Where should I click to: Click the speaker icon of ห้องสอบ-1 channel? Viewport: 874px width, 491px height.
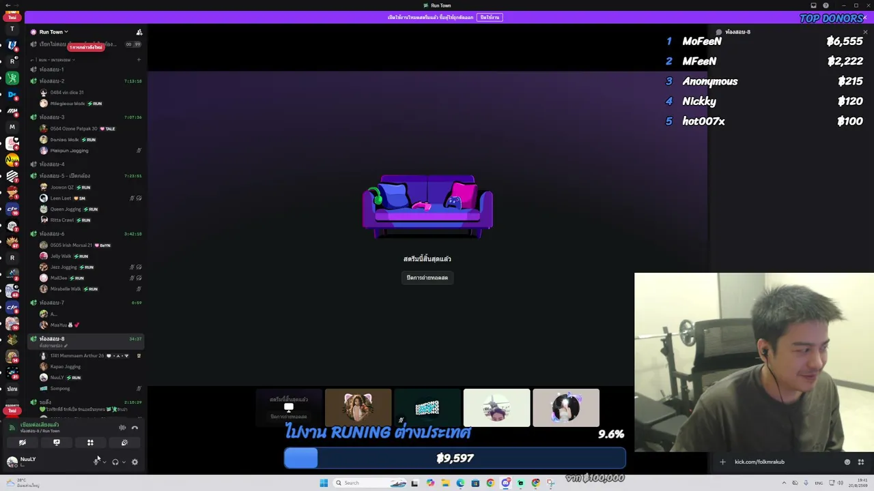click(33, 70)
